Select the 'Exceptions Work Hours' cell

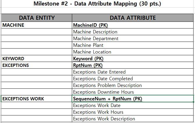click(133, 112)
